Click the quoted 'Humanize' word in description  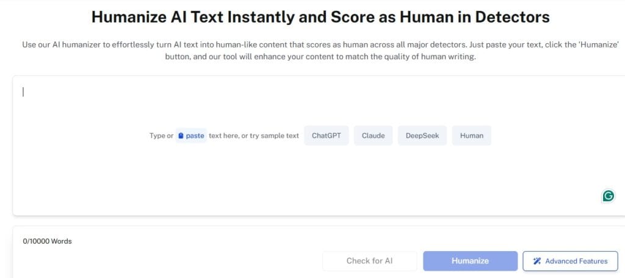click(599, 45)
